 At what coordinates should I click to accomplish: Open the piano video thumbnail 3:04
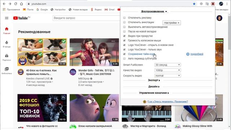point(147,113)
